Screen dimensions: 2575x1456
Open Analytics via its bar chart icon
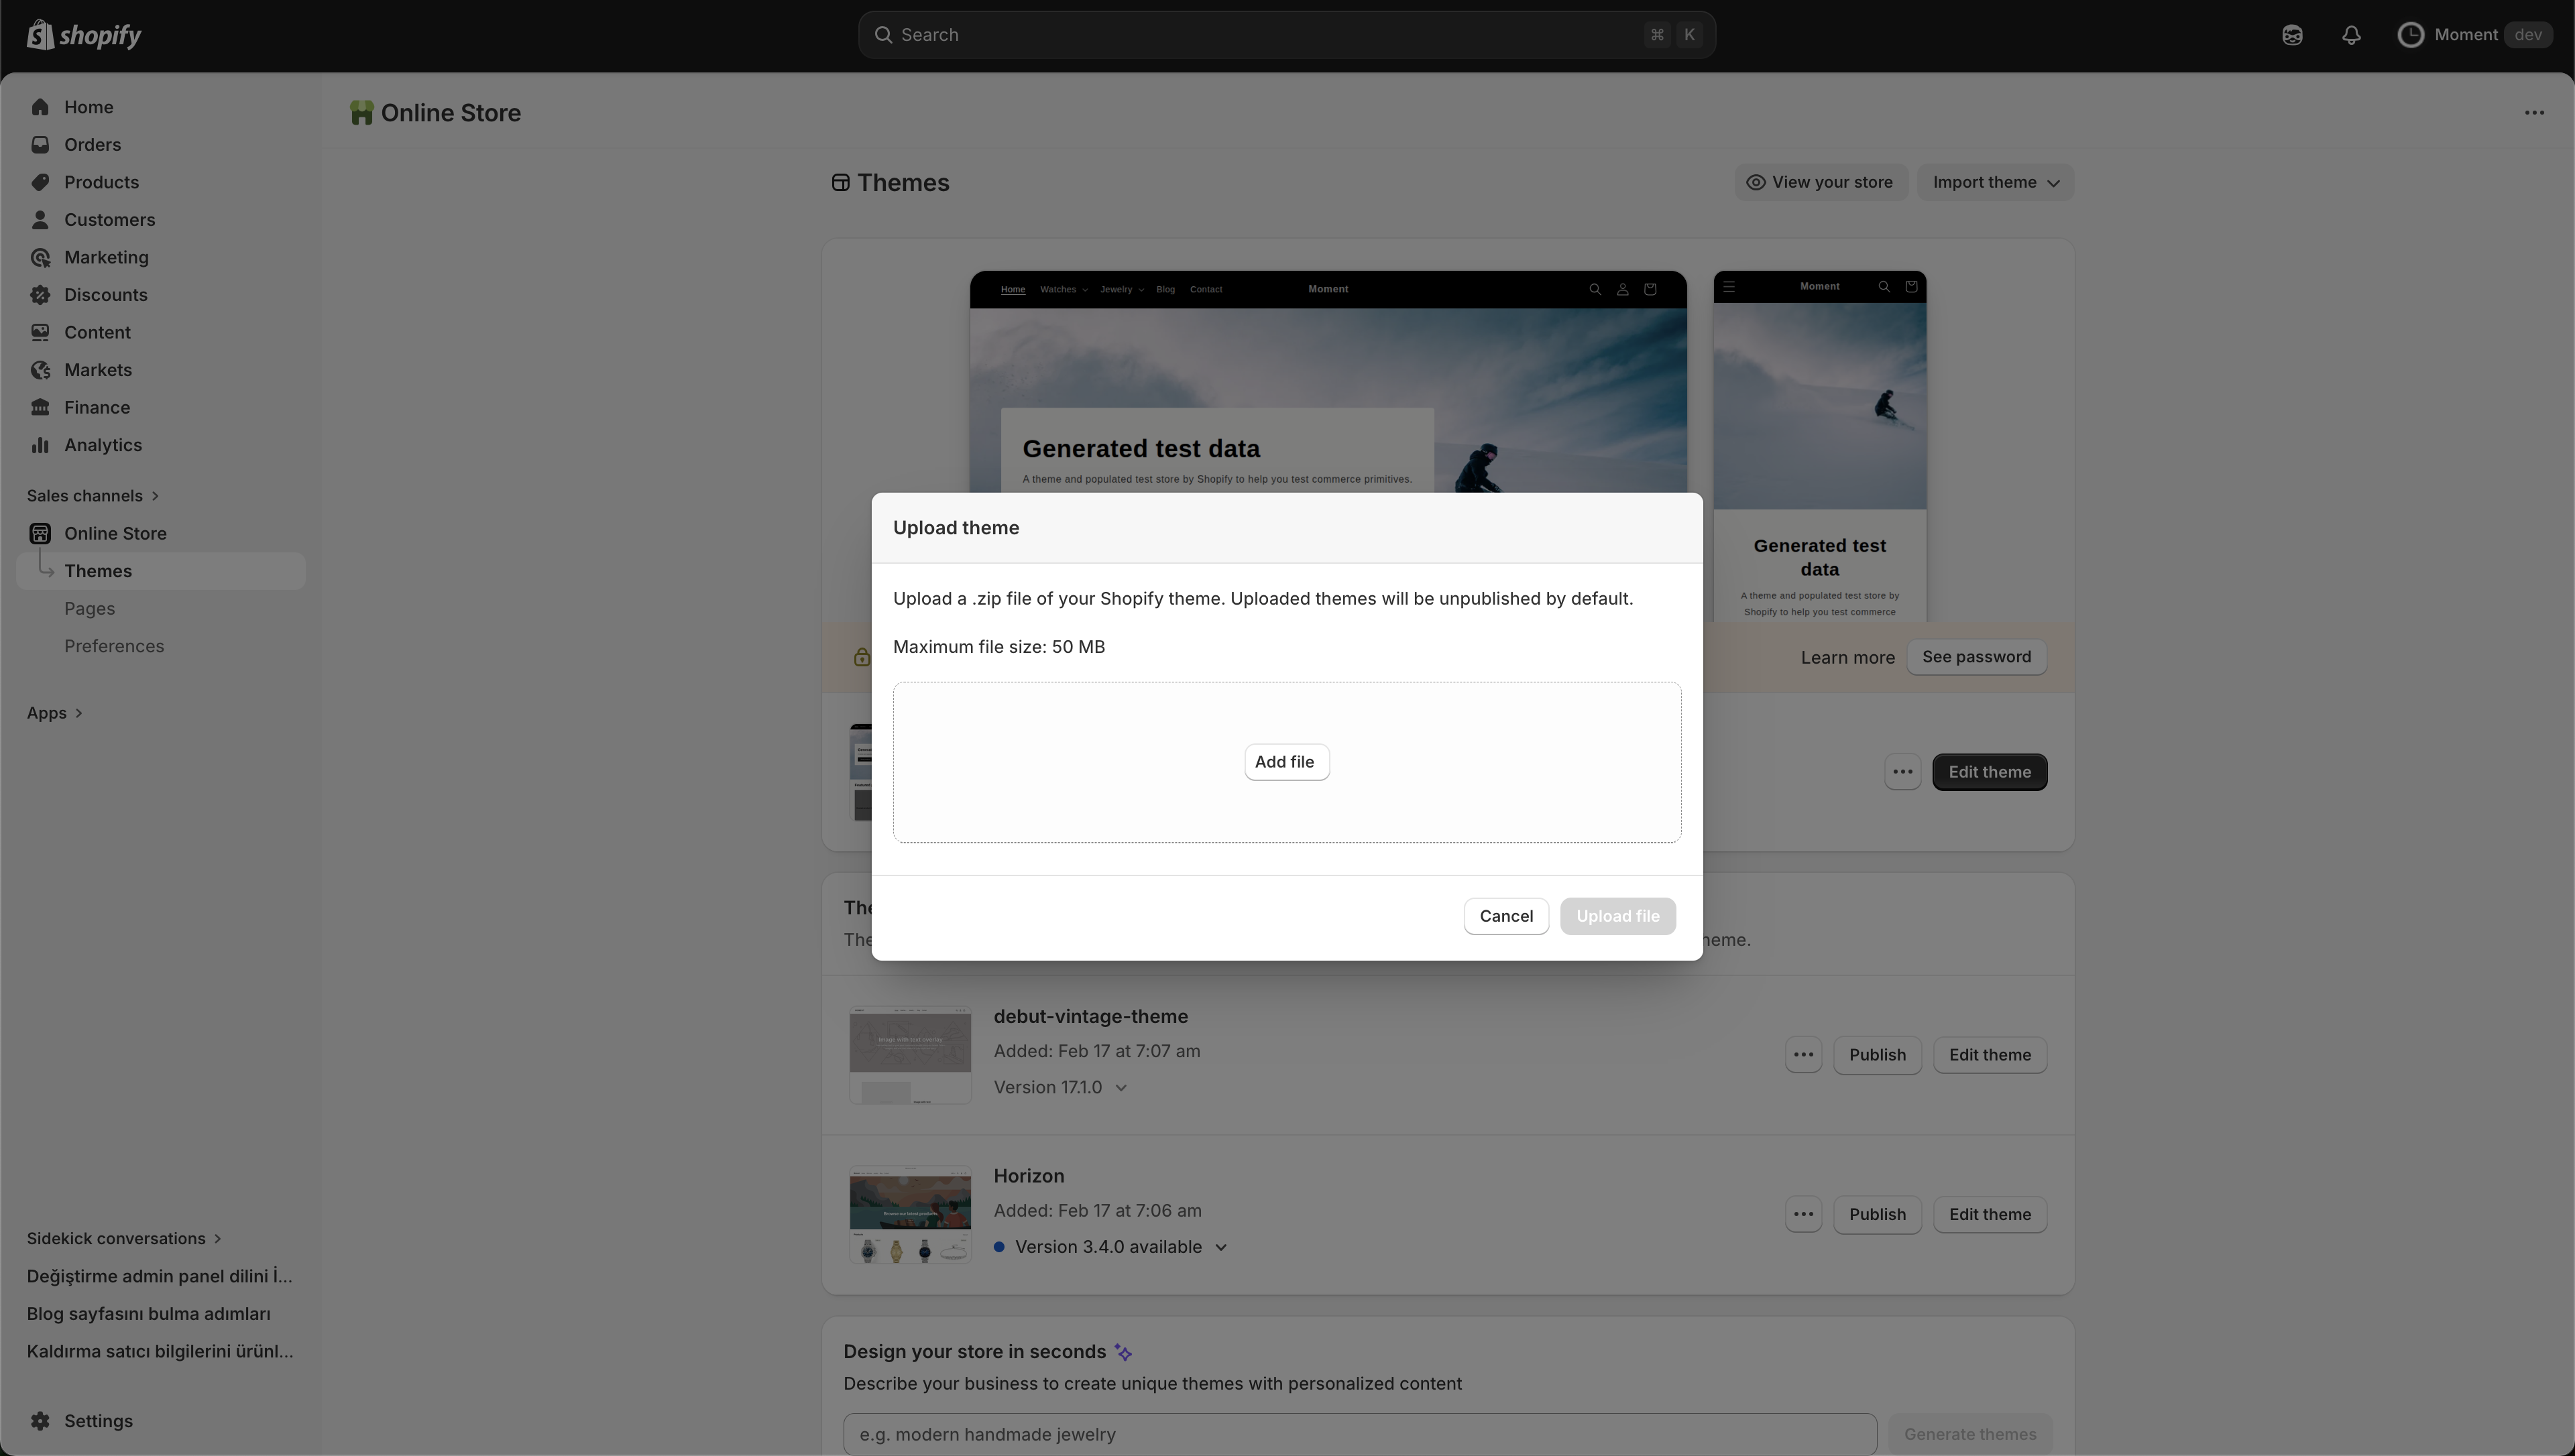(x=40, y=444)
